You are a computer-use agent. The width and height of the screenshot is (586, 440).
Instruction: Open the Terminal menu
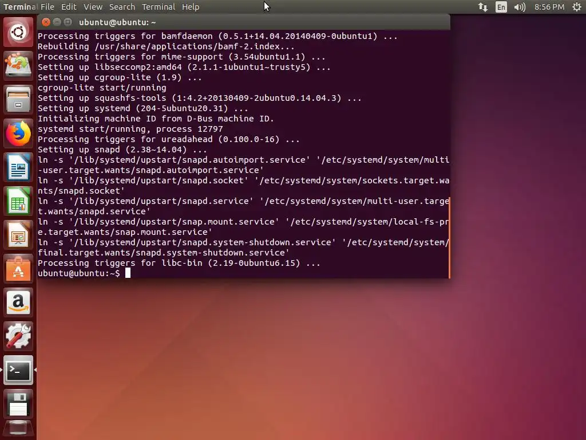[x=159, y=7]
